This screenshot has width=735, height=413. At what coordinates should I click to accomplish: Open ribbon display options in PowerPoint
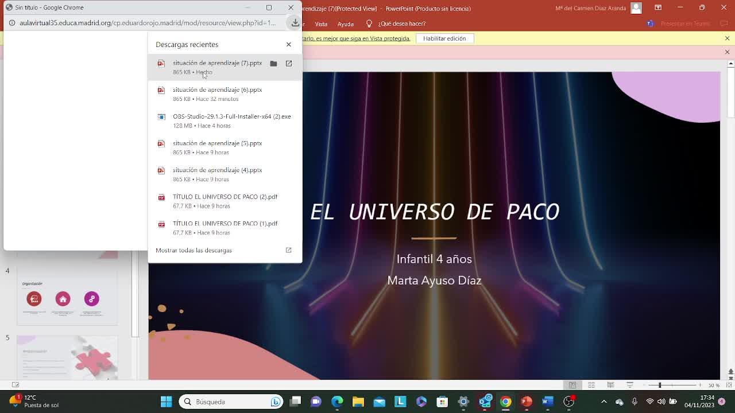tap(658, 7)
